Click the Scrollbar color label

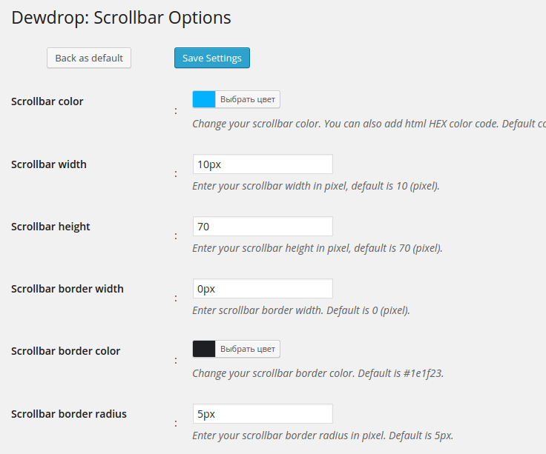pos(47,101)
